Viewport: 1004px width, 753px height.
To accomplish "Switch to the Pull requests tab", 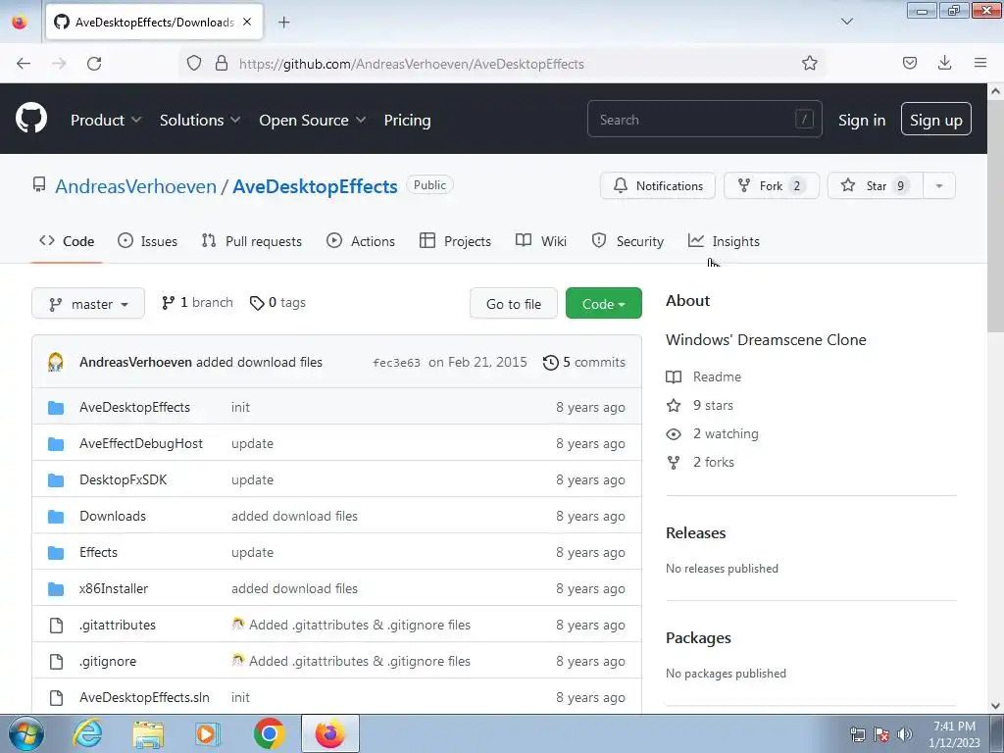I will pos(252,241).
